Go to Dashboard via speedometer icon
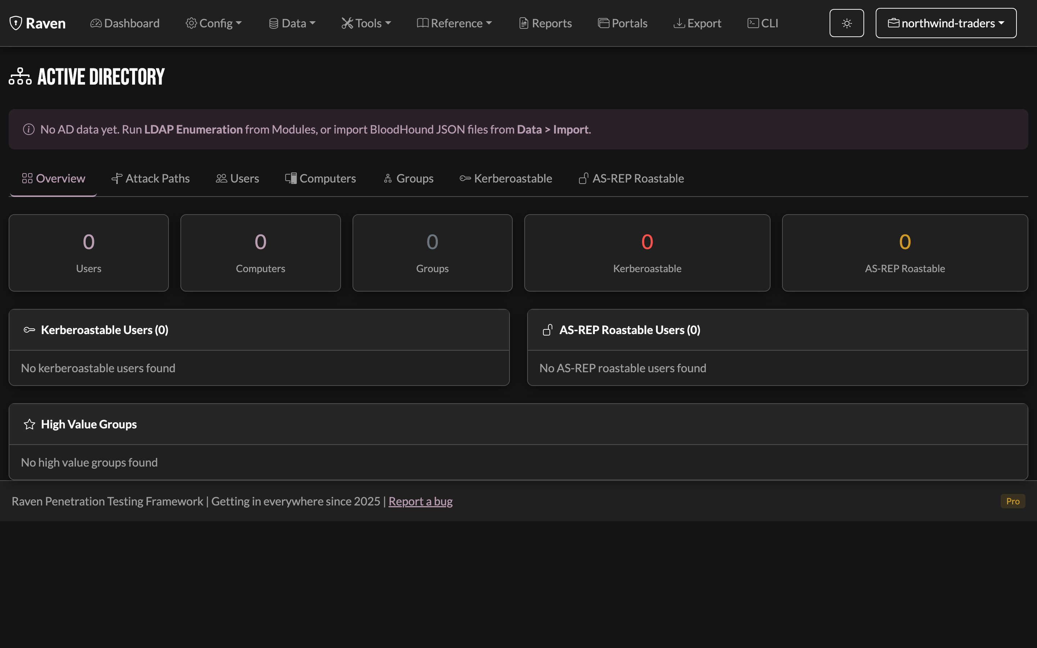The width and height of the screenshot is (1037, 648). click(96, 23)
